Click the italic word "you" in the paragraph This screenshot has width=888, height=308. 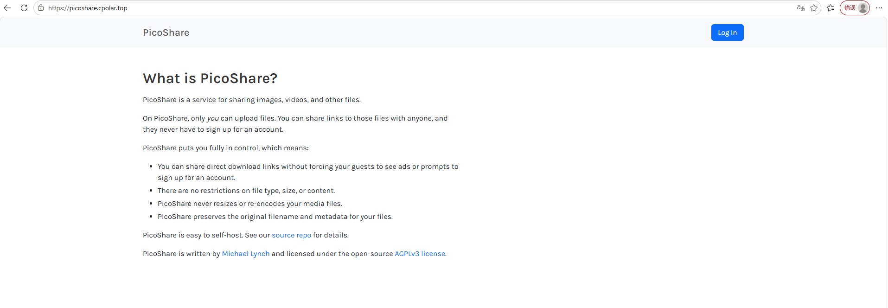(x=213, y=118)
